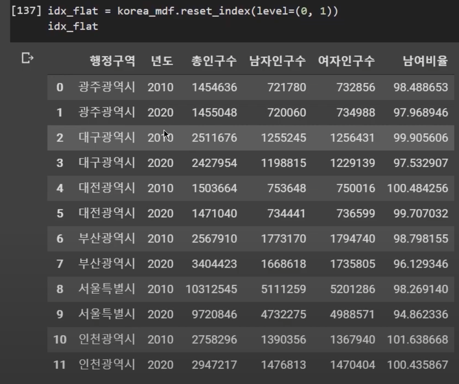Select cell value 1198815
Viewport: 459px width, 384px height.
pyautogui.click(x=283, y=163)
